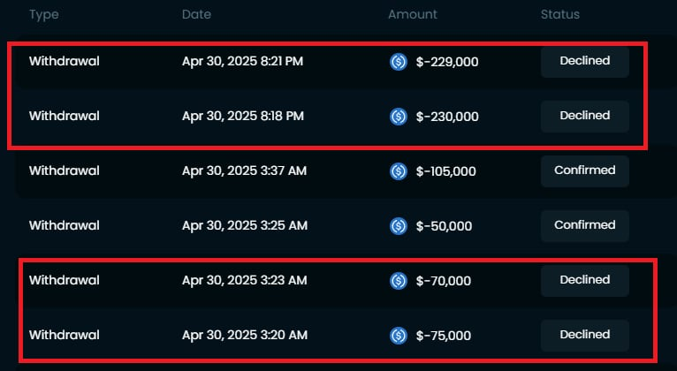The width and height of the screenshot is (677, 371).
Task: Click coin icon beside $-229,000 amount
Action: 399,62
